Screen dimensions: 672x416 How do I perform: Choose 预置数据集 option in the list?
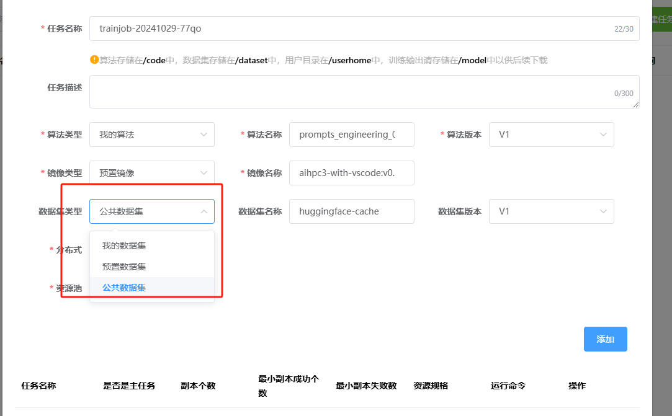pyautogui.click(x=124, y=267)
